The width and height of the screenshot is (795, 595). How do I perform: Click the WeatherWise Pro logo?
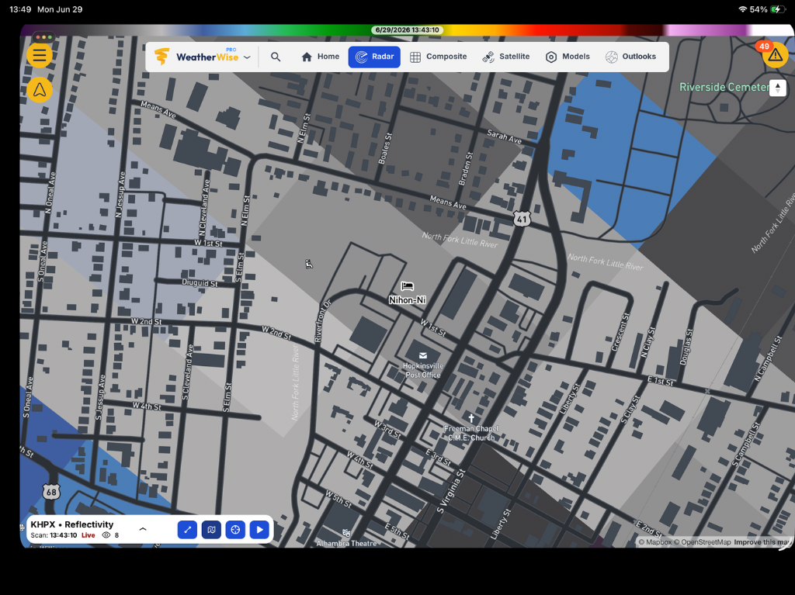(x=196, y=57)
